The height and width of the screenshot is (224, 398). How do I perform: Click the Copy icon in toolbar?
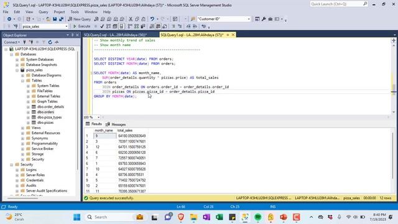click(137, 19)
